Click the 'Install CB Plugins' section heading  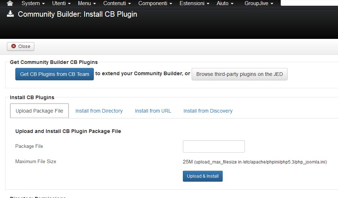point(32,97)
